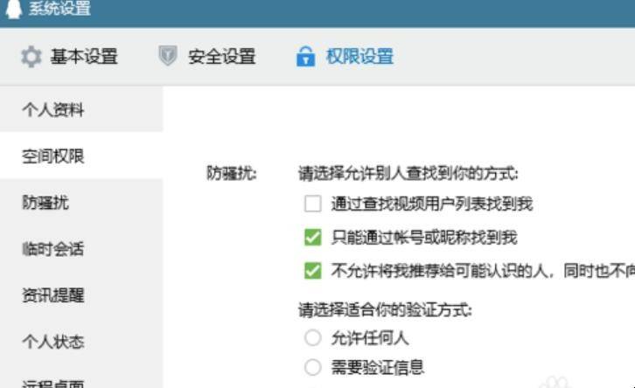Click the gear icon for 基本设置
Viewport: 635px width, 388px height.
[31, 57]
